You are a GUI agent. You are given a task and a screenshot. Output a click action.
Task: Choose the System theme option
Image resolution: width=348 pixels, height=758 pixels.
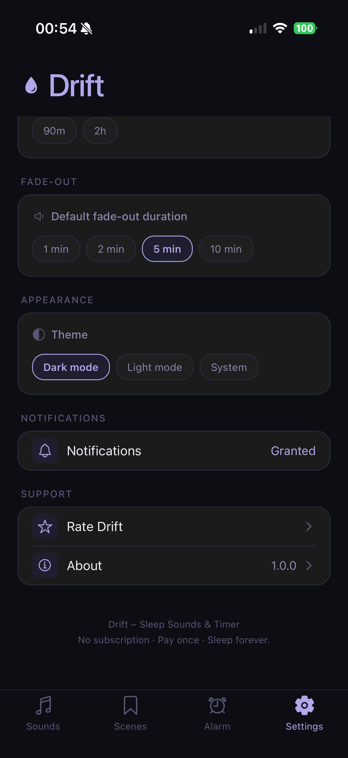(229, 367)
